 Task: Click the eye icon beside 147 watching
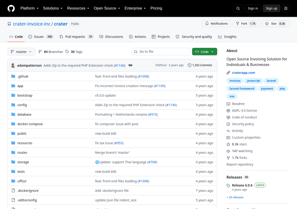coord(228,151)
